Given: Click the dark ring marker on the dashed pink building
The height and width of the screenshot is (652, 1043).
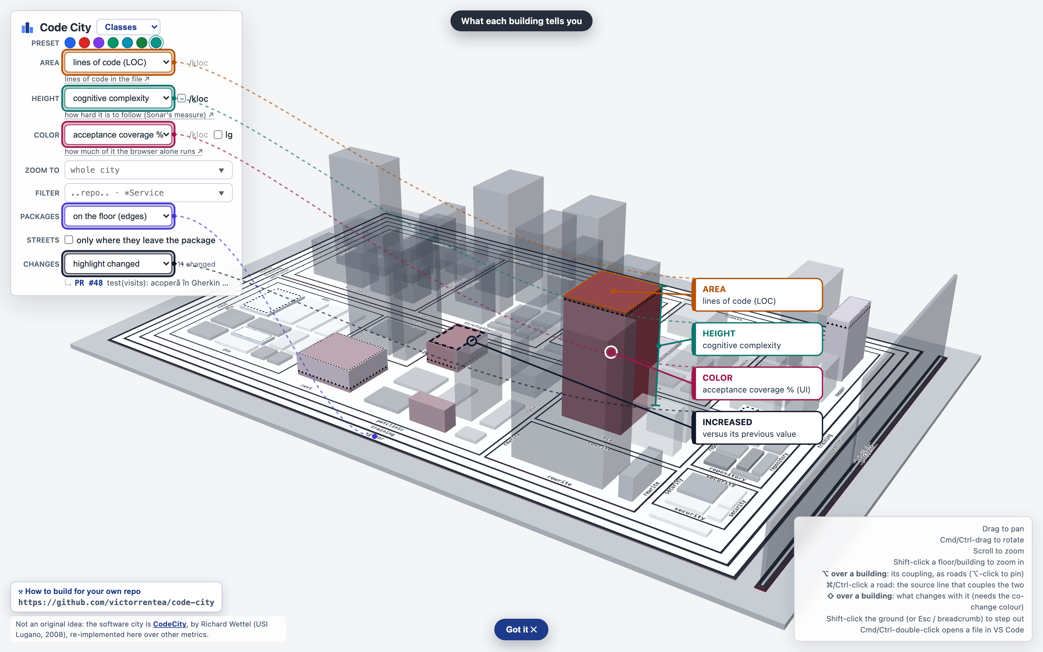Looking at the screenshot, I should point(472,341).
